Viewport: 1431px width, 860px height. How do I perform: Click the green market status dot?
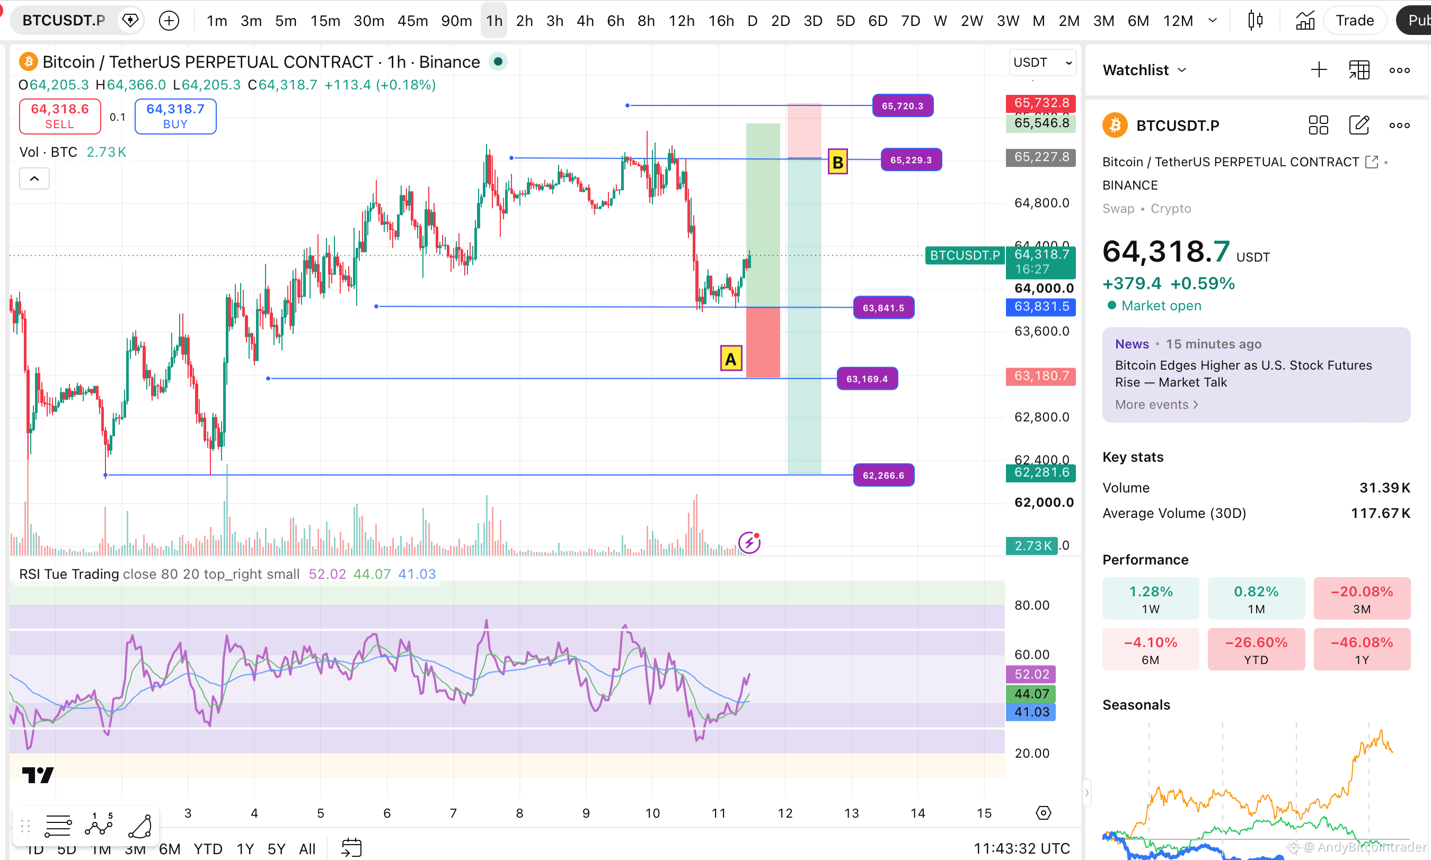[498, 61]
